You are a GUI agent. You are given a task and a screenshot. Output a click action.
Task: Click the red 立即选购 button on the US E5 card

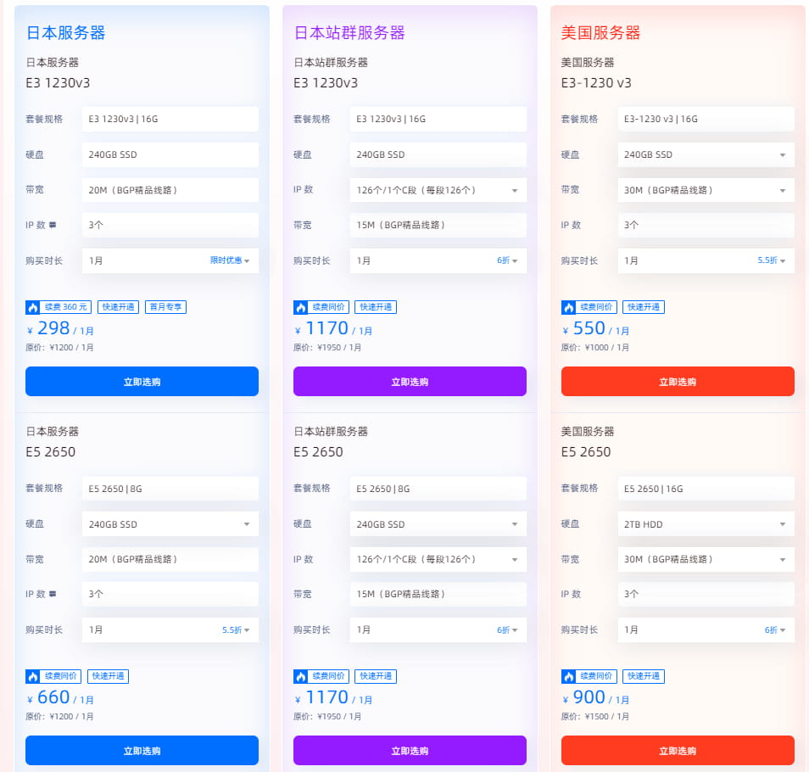[677, 751]
